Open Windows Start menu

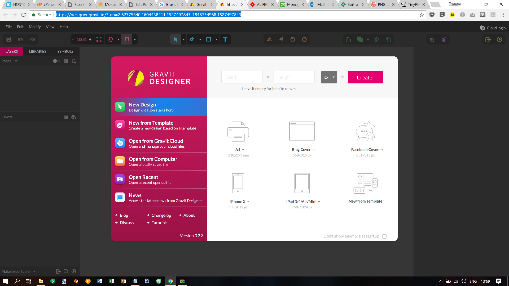tap(6, 281)
